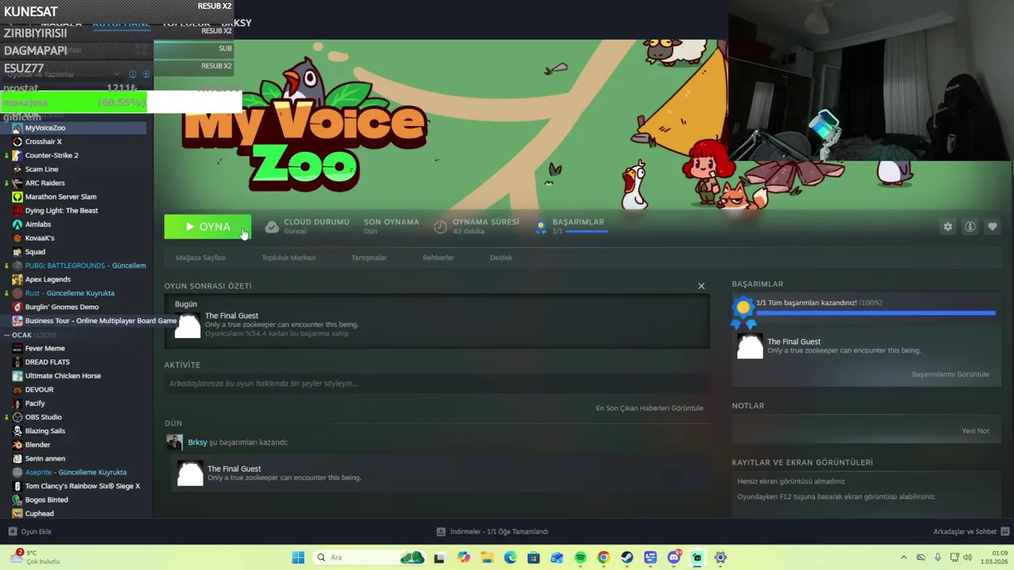Click Dying Light: The Beast icon

click(17, 211)
